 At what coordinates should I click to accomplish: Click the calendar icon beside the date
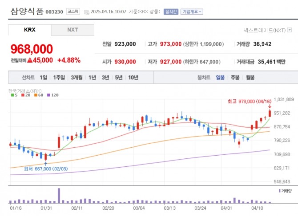pos(86,12)
